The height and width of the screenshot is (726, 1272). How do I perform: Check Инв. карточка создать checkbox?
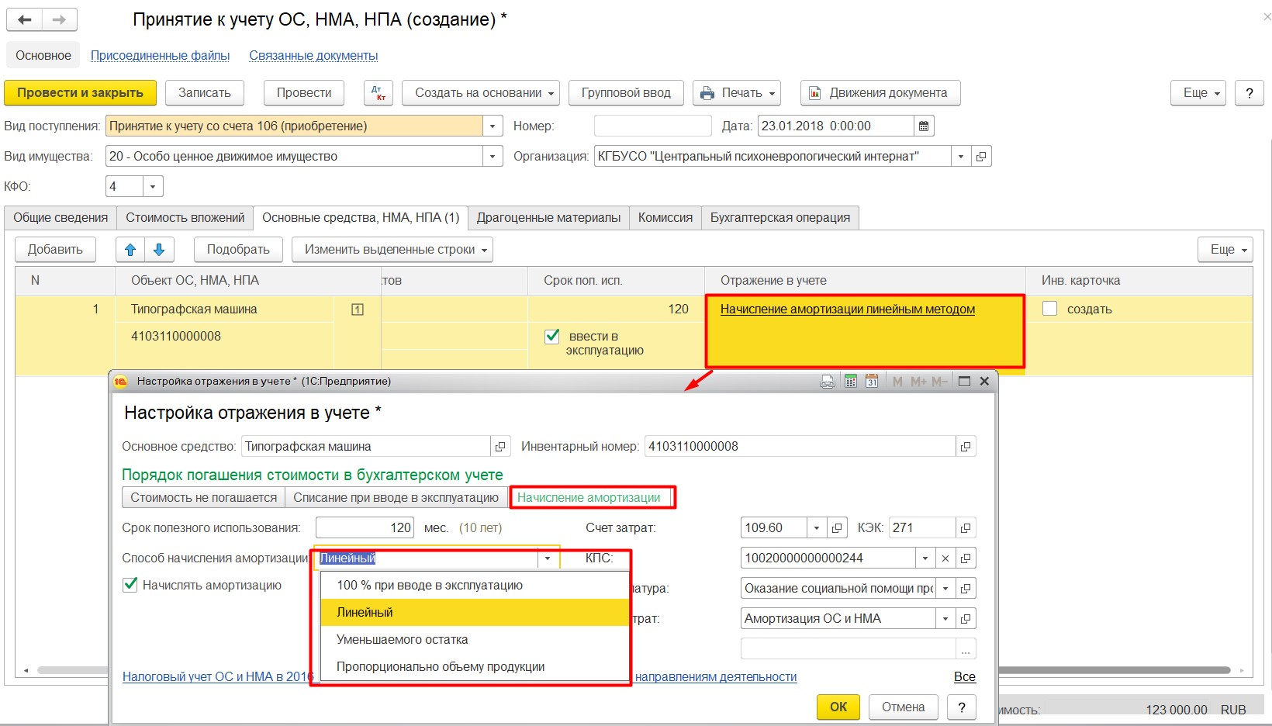[x=1050, y=309]
